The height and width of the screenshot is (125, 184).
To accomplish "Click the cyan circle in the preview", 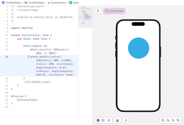I will pyautogui.click(x=139, y=48).
